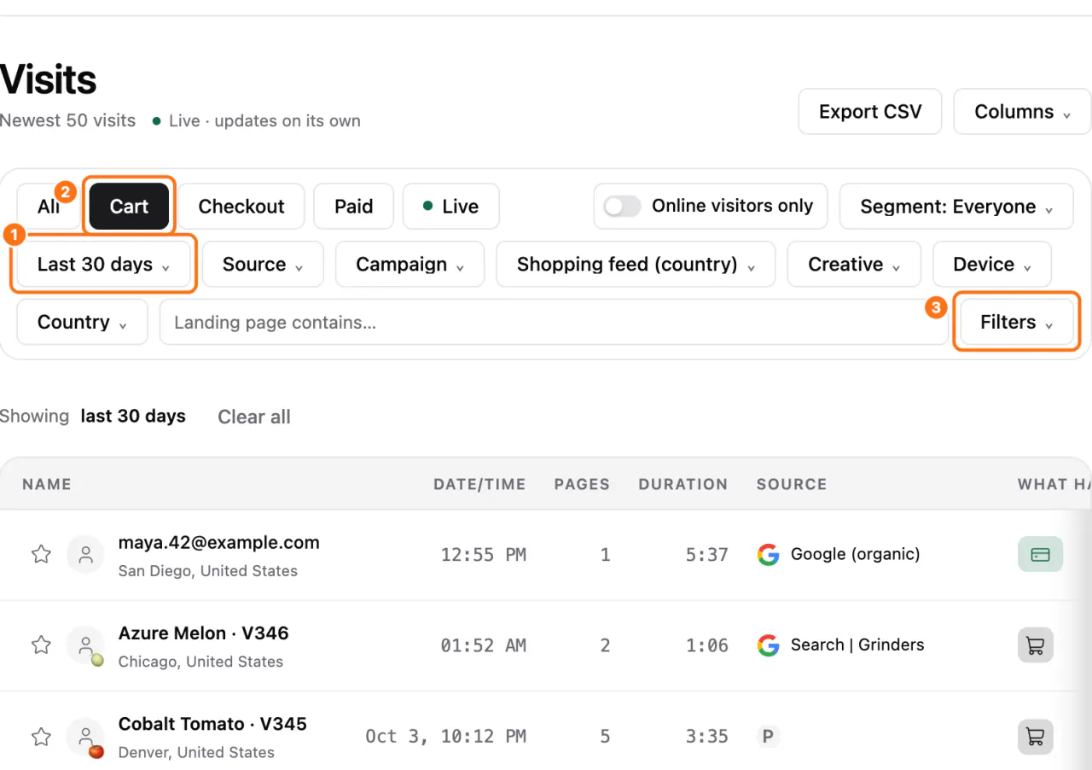Open Azure Melon visitor avatar
Screen dimensions: 1092x770
click(85, 645)
